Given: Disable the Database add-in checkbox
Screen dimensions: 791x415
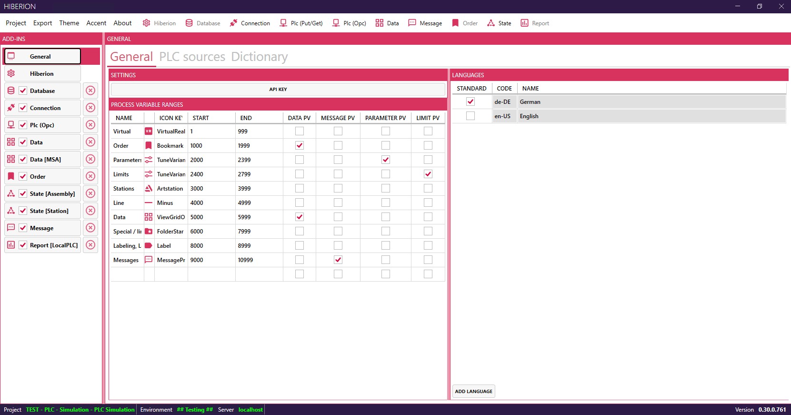Looking at the screenshot, I should [23, 91].
